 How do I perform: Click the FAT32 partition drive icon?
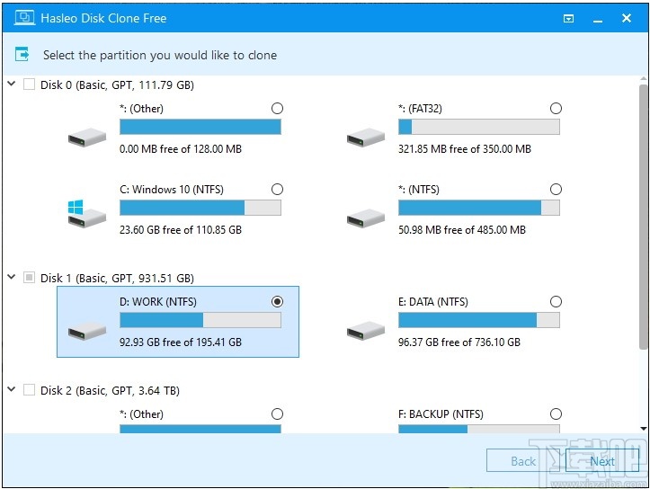click(366, 136)
